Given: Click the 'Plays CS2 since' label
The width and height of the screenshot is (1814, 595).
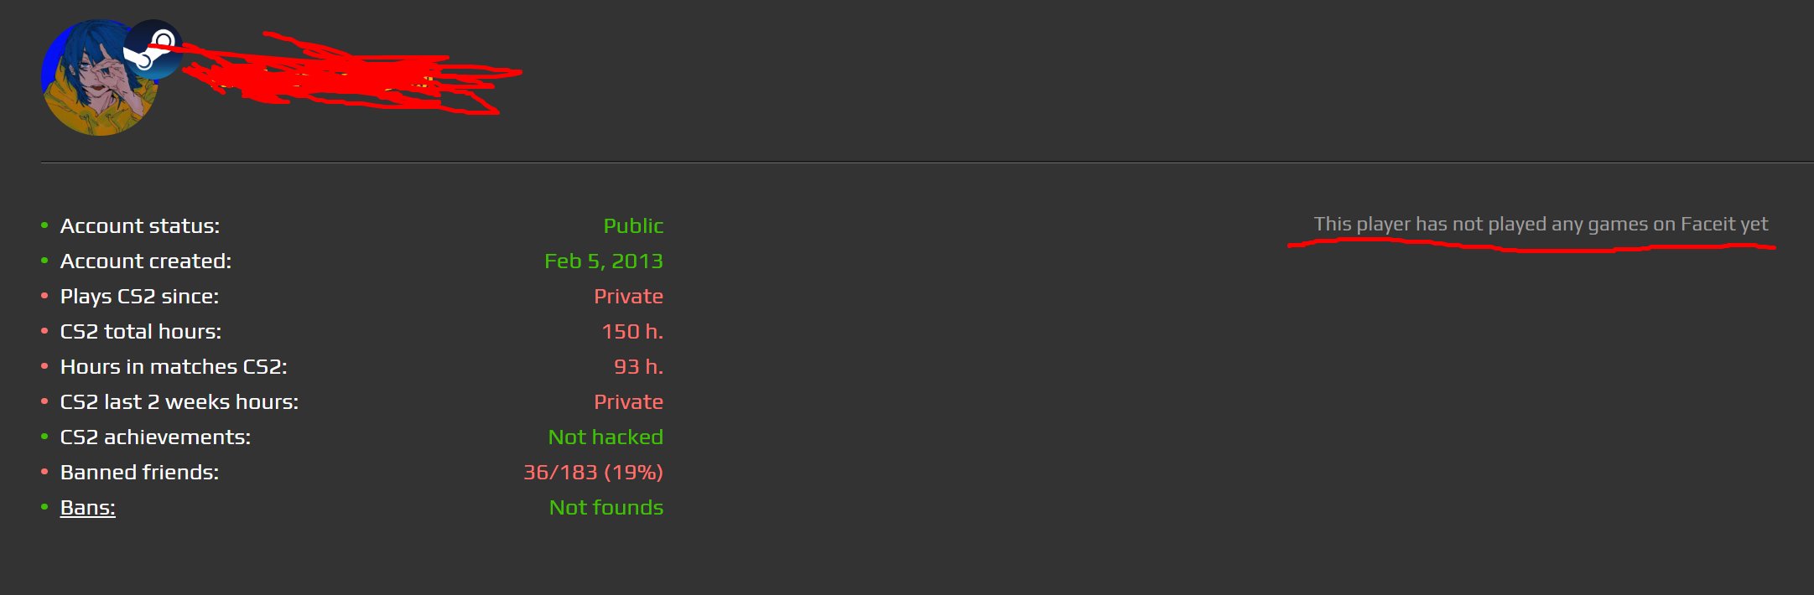Looking at the screenshot, I should (x=140, y=297).
